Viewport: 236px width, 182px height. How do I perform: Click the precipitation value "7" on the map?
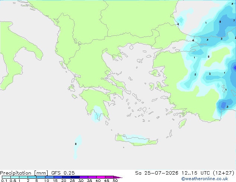[234, 20]
